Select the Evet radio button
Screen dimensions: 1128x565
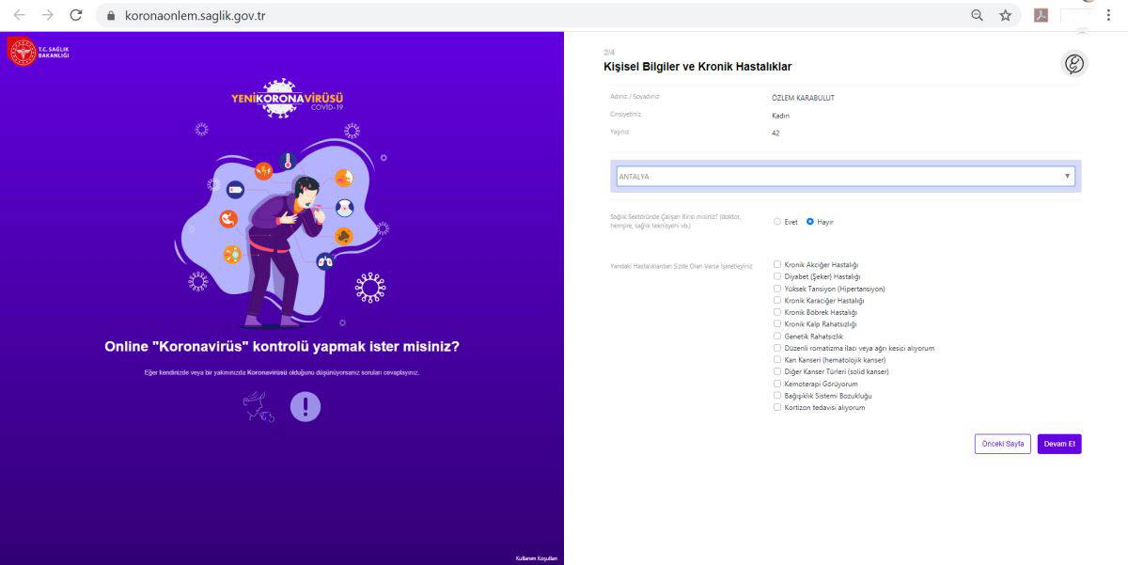777,222
